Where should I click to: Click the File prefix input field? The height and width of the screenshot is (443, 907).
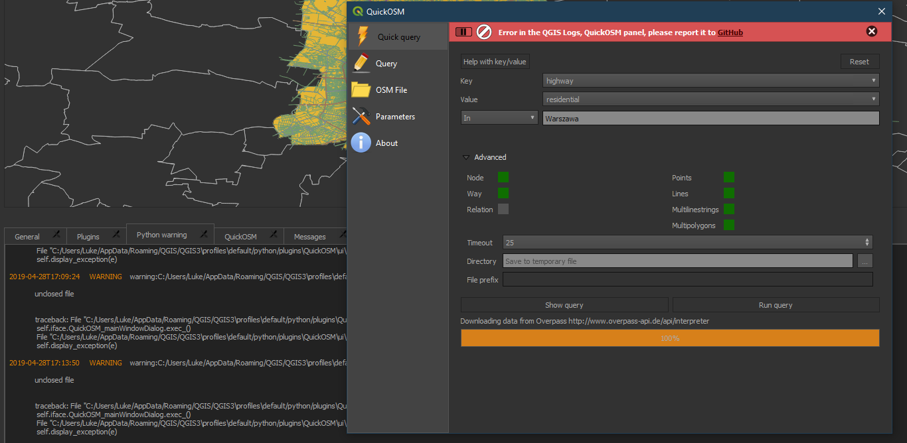pos(687,280)
